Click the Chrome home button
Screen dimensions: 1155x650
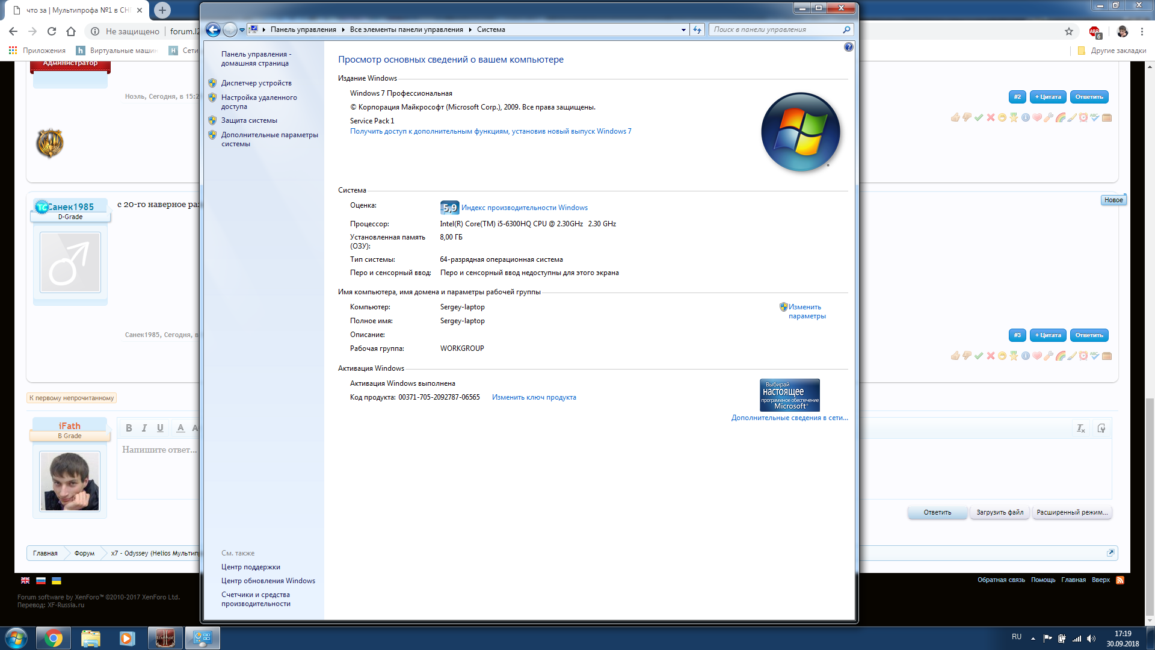71,31
